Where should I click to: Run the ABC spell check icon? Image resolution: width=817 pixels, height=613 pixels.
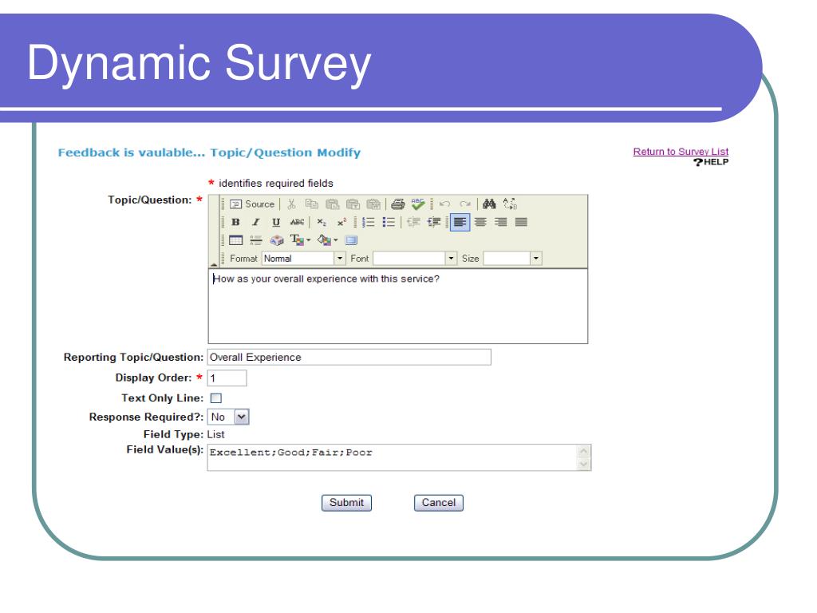tap(418, 204)
